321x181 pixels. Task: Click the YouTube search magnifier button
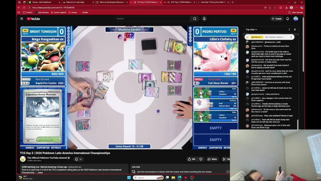pos(195,19)
